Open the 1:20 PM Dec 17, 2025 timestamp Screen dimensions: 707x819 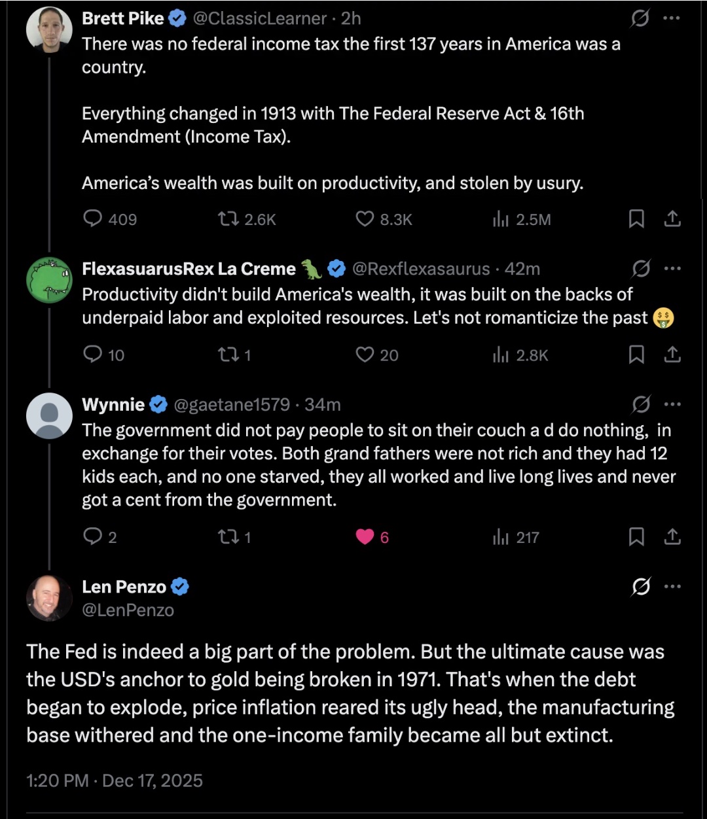pos(115,780)
